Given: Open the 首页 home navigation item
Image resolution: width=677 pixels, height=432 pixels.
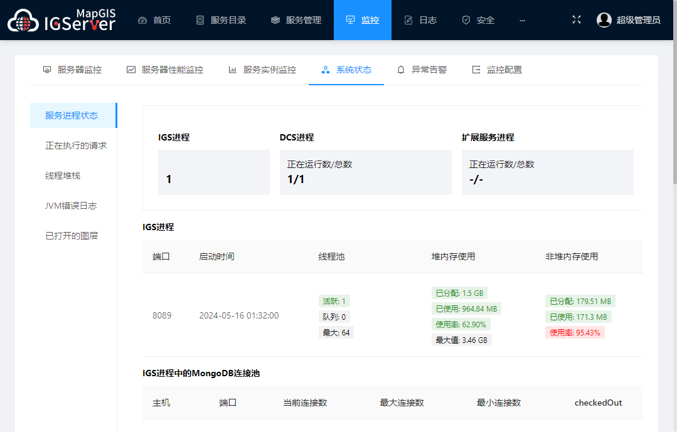Looking at the screenshot, I should click(x=154, y=20).
